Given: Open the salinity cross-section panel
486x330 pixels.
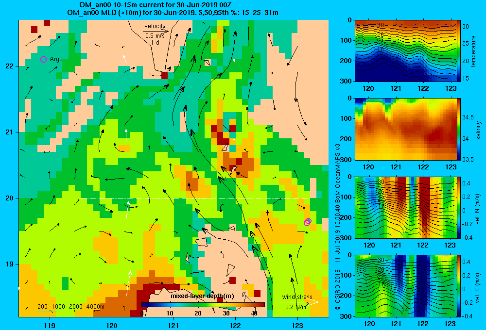Looking at the screenshot, I should (405, 129).
